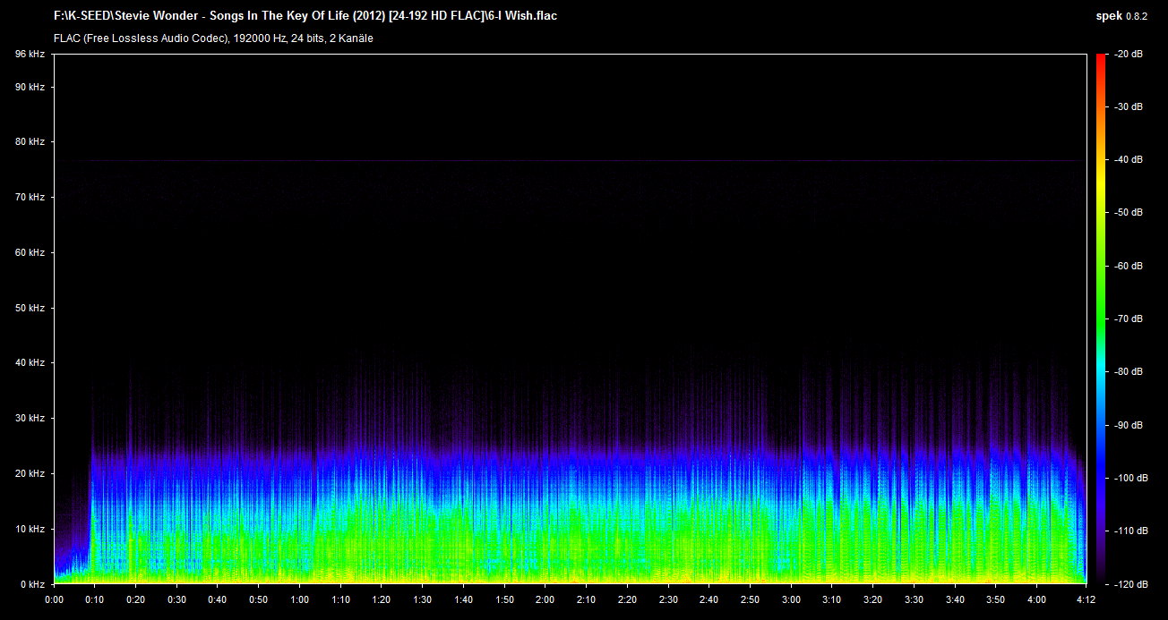Click the 2:00 time axis marker

[x=545, y=599]
